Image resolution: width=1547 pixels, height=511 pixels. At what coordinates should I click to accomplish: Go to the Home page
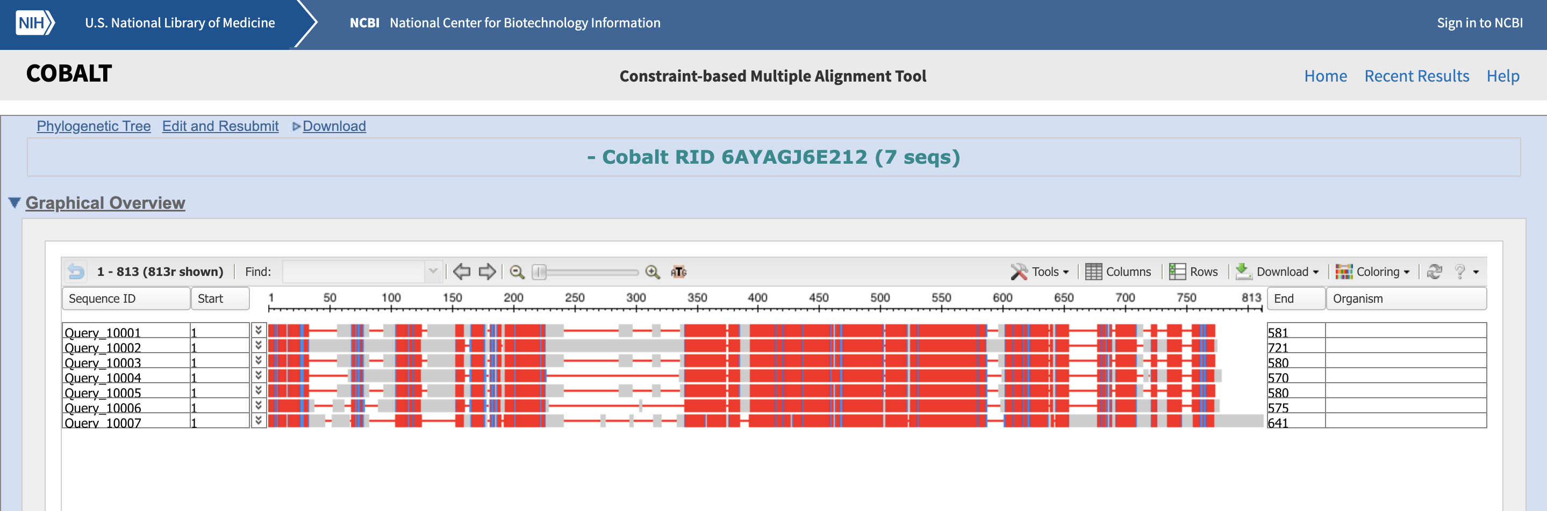(x=1326, y=76)
